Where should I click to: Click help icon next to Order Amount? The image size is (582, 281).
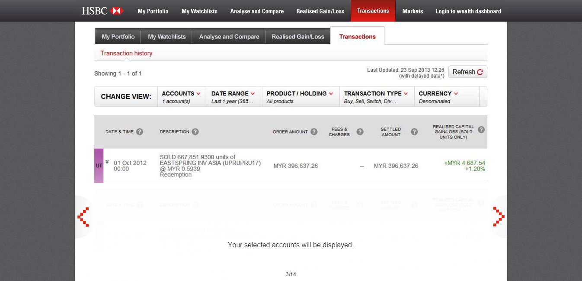(x=314, y=132)
